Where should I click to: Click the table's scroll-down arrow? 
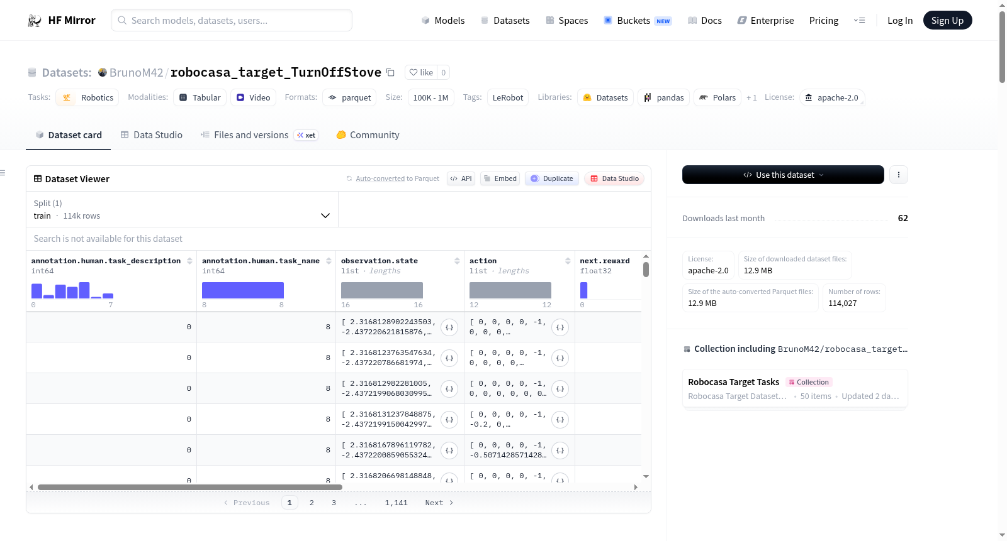(x=646, y=476)
